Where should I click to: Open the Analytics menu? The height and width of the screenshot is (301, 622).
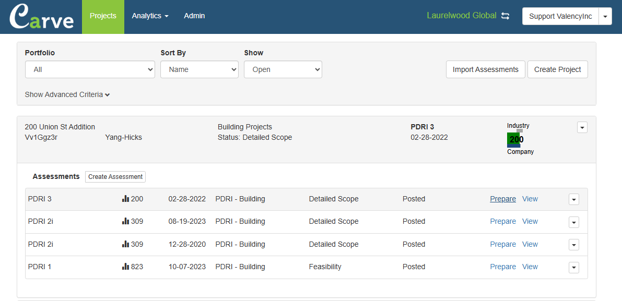point(150,16)
